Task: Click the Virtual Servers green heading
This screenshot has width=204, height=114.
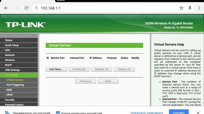Action: pyautogui.click(x=94, y=45)
